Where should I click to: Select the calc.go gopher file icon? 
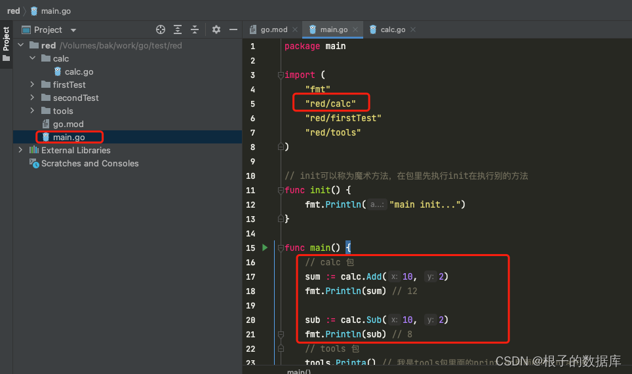click(x=58, y=71)
